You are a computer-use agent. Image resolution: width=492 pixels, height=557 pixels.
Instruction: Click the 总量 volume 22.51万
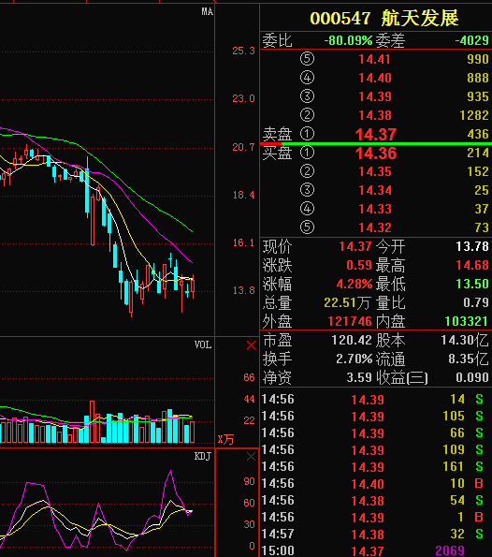tap(348, 303)
